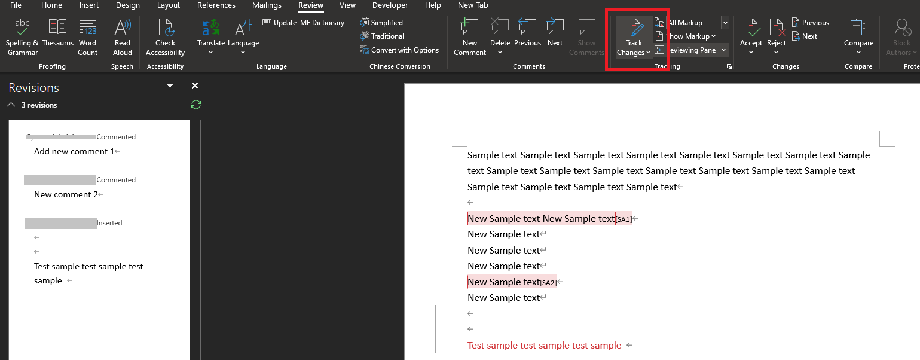Open Tracking group dialog launcher
Viewport: 920px width, 360px height.
tap(729, 66)
